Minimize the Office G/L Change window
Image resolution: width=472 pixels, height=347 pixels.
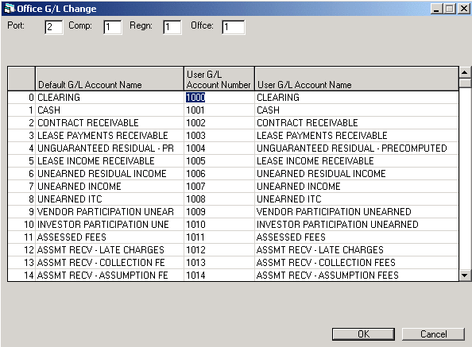[x=437, y=9]
